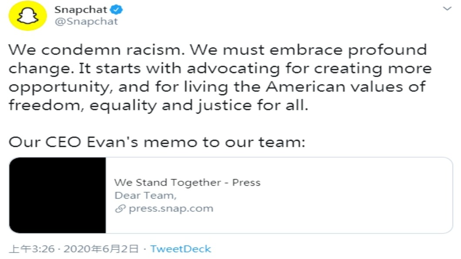Open the Snapchat display name profile link

click(80, 10)
